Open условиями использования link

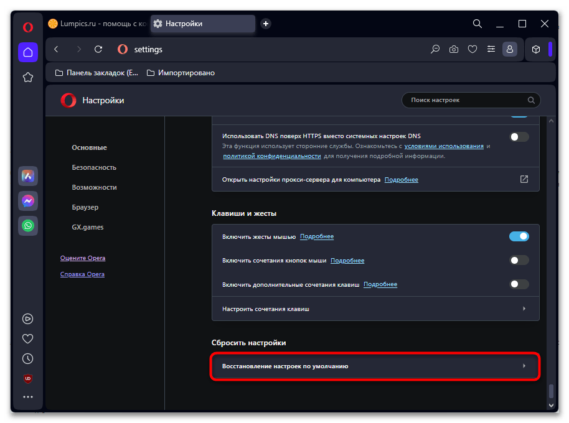click(x=444, y=146)
